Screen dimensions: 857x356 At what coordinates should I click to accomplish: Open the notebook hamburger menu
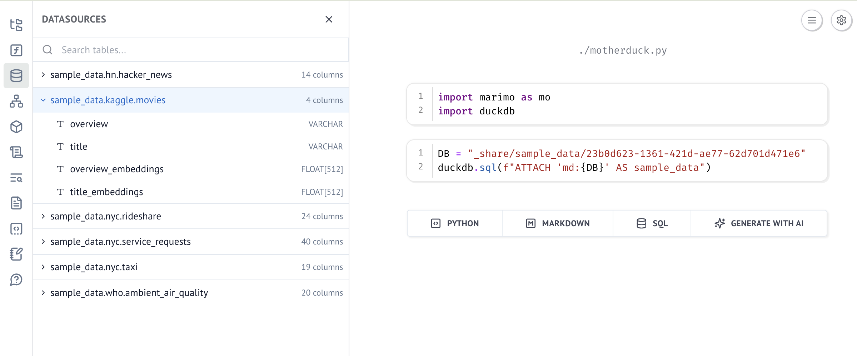pyautogui.click(x=812, y=20)
